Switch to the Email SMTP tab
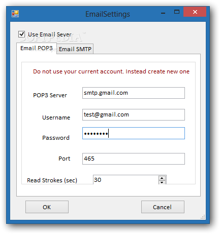 pyautogui.click(x=75, y=49)
